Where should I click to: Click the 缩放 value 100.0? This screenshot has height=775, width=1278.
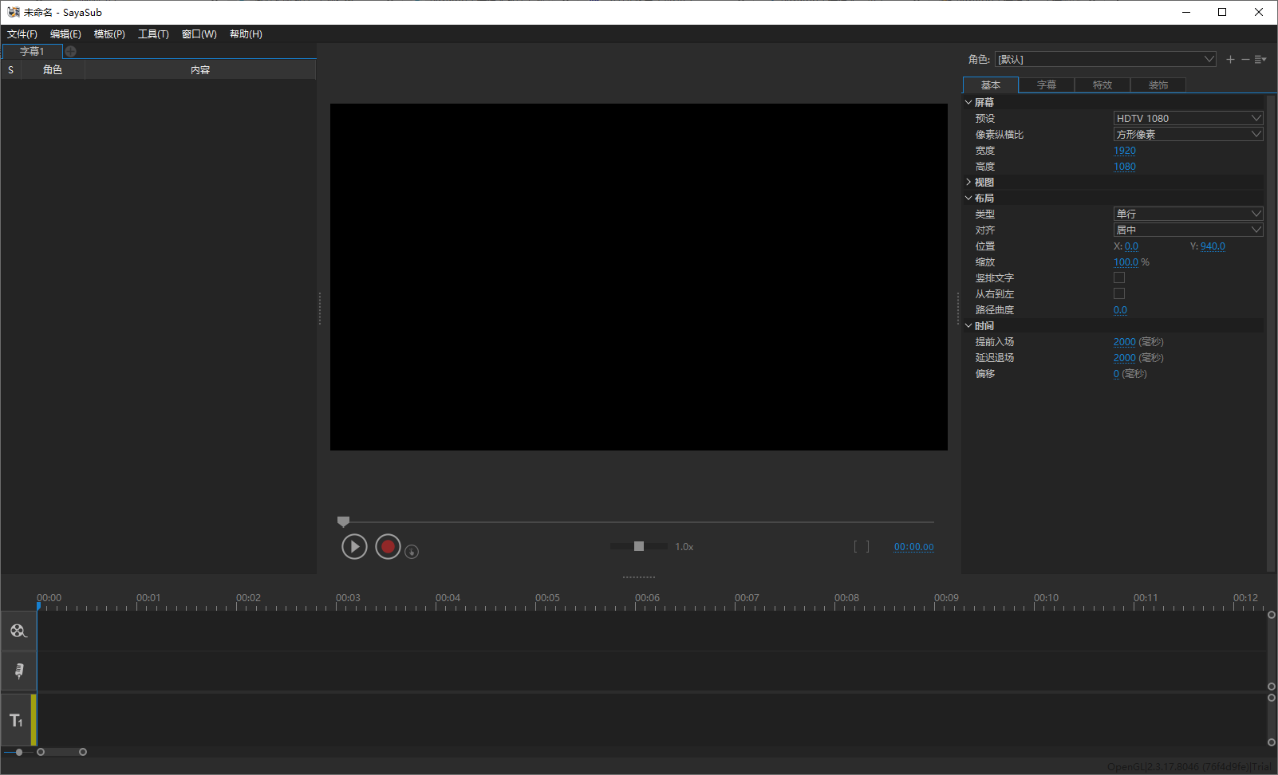coord(1126,262)
